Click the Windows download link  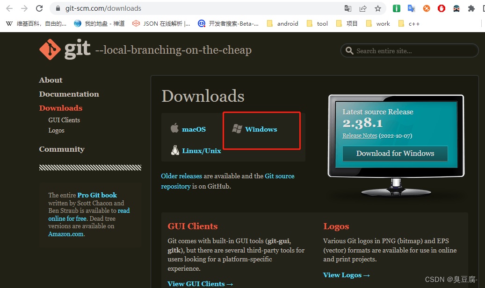(x=261, y=129)
